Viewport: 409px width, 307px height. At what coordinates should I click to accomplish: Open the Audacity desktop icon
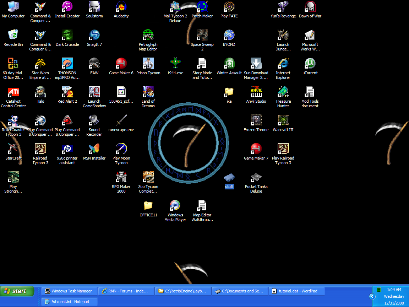121,7
